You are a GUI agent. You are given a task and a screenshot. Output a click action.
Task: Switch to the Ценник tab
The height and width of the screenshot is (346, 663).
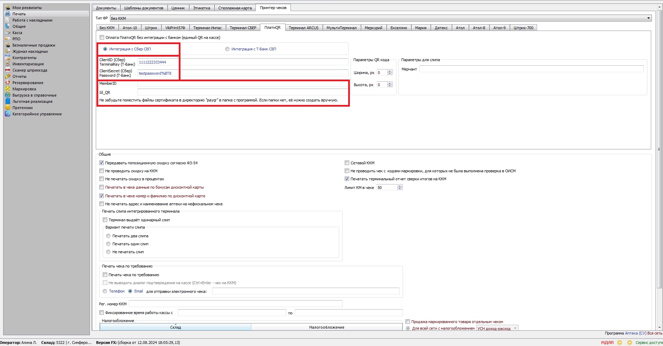[178, 8]
